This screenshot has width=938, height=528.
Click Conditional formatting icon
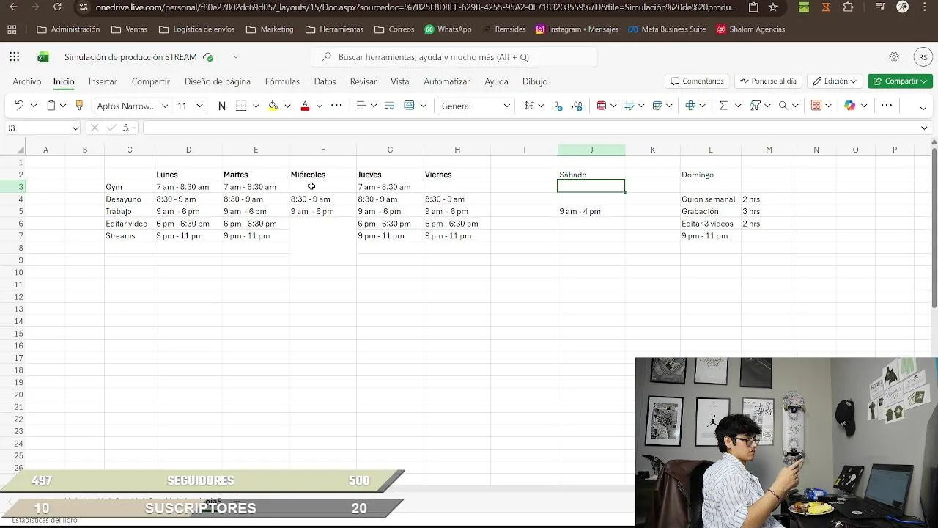602,106
